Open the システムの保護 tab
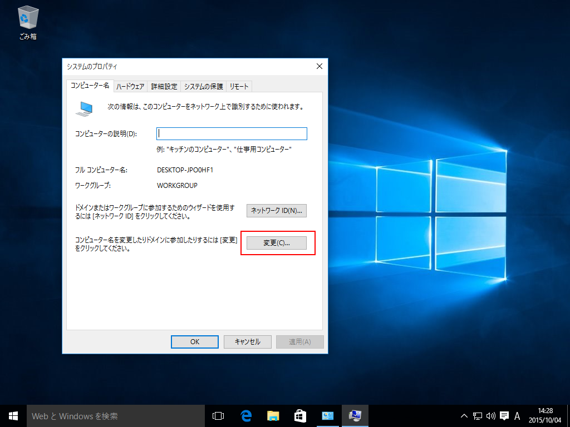The width and height of the screenshot is (570, 427). coord(203,86)
